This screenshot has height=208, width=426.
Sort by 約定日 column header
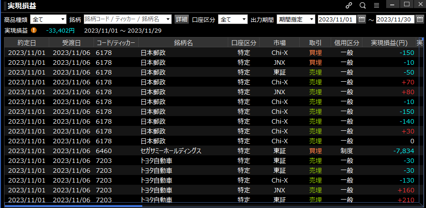click(x=27, y=43)
